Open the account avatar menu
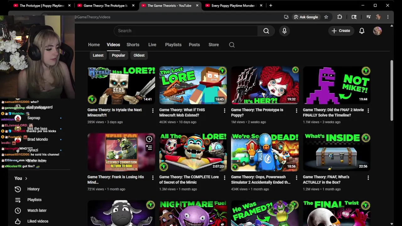 pyautogui.click(x=378, y=31)
